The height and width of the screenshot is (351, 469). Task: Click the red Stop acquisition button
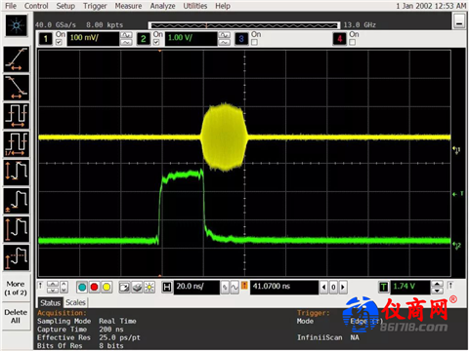pos(94,287)
